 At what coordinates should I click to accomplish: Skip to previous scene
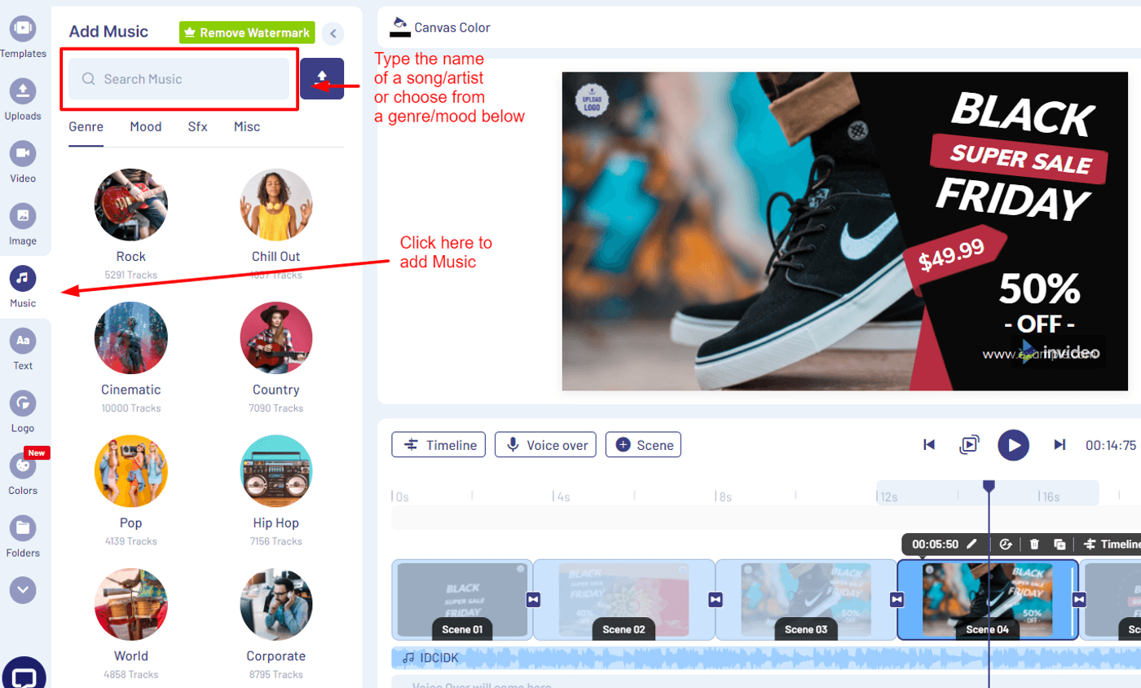(x=928, y=444)
